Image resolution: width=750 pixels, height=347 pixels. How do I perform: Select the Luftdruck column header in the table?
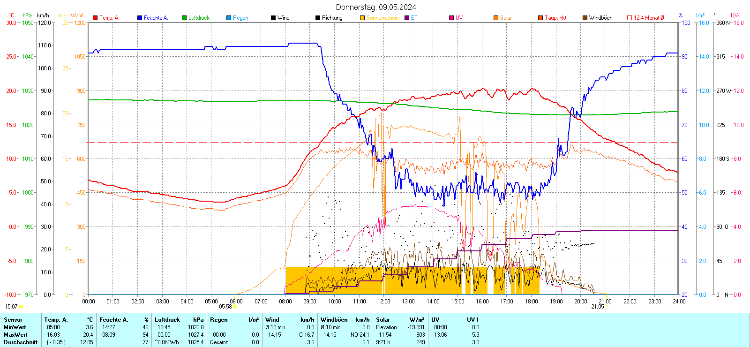click(167, 320)
